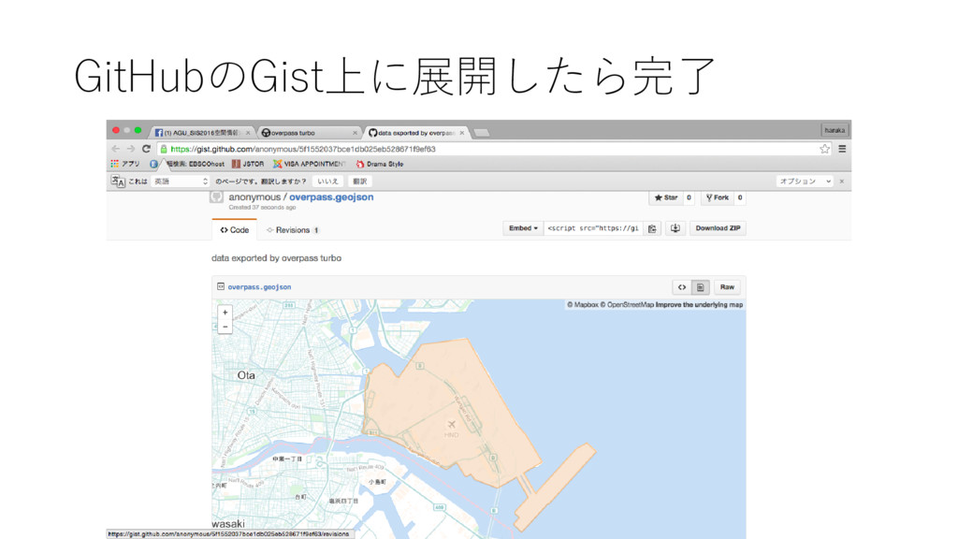Viewport: 958px width, 539px height.
Task: Open overpass.geojson file header link
Action: 259,286
